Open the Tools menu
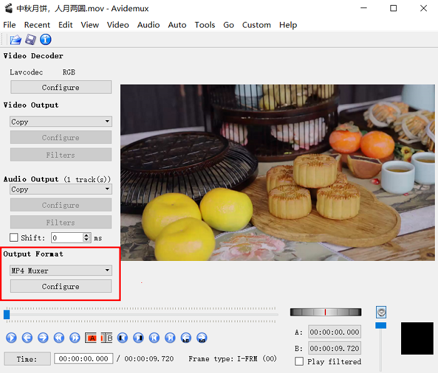 [205, 25]
